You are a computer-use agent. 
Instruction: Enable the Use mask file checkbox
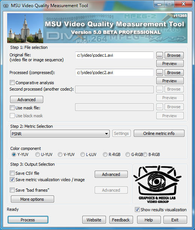12,108
